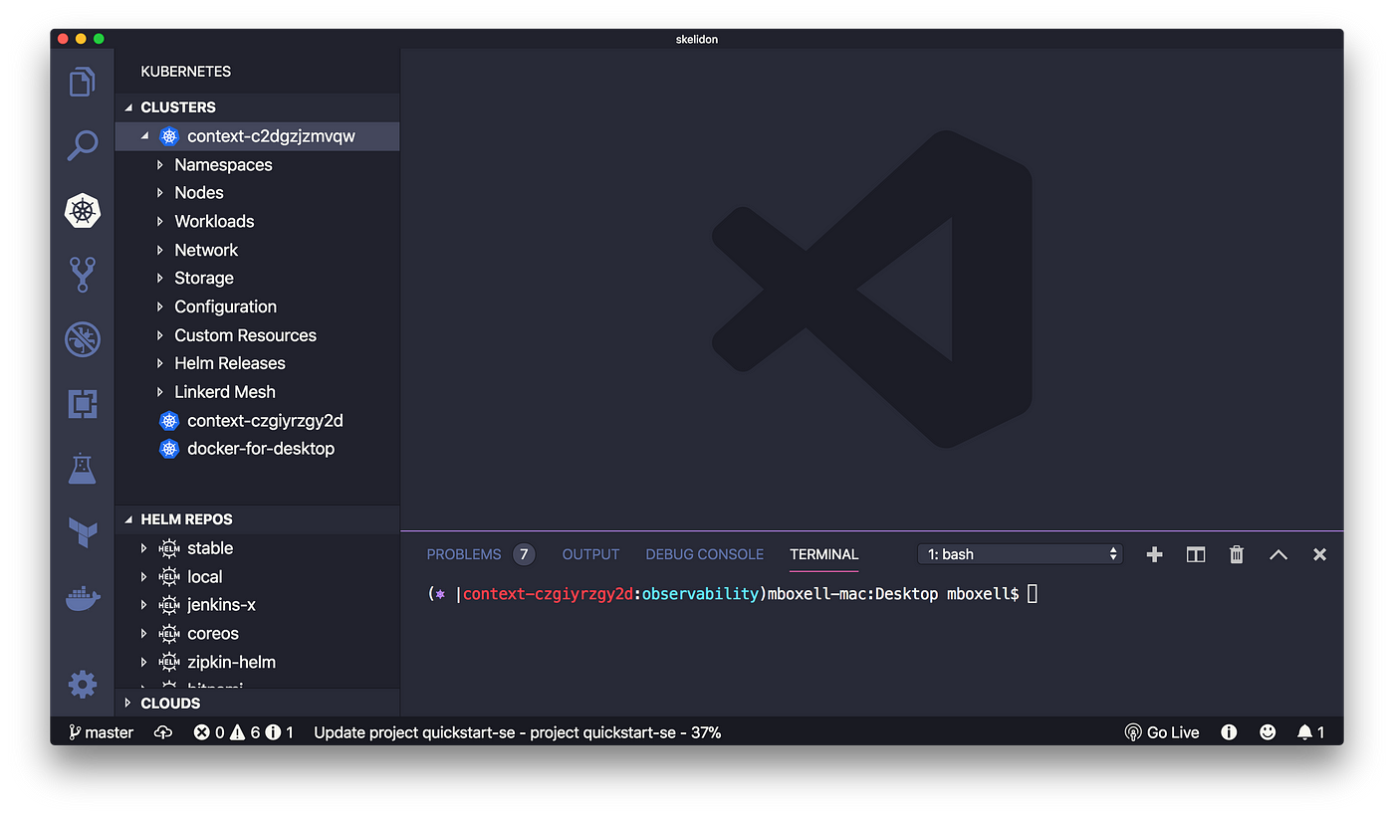
Task: Select the Kubernetes activity bar icon
Action: coord(83,210)
